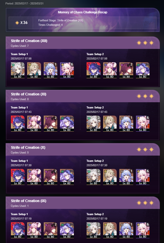Click Robin portrait in stage XII Team Setup 1

tap(51, 70)
